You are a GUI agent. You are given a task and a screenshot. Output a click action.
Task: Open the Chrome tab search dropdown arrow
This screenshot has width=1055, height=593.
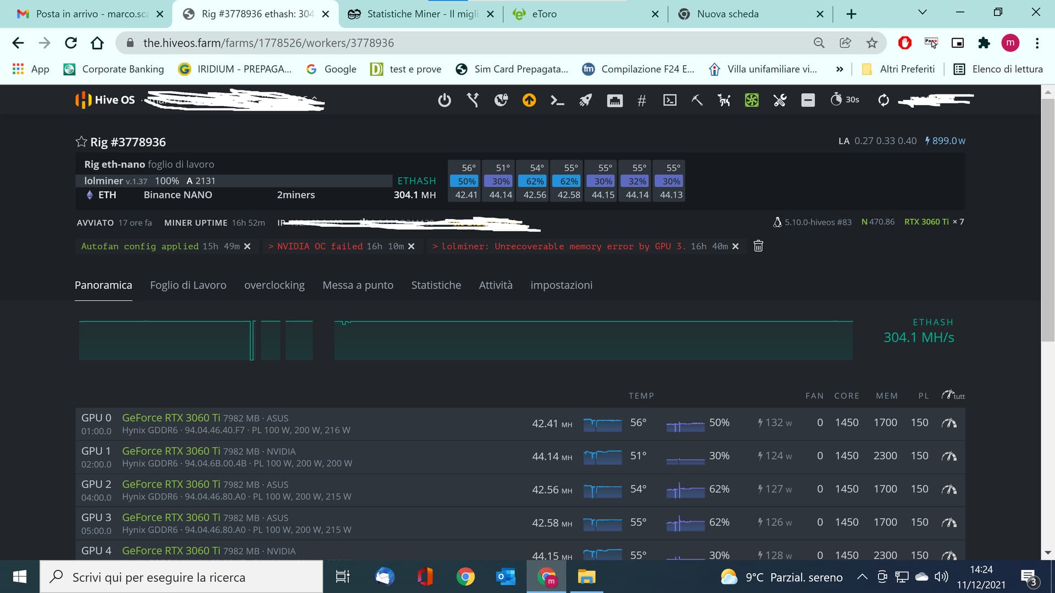click(922, 13)
